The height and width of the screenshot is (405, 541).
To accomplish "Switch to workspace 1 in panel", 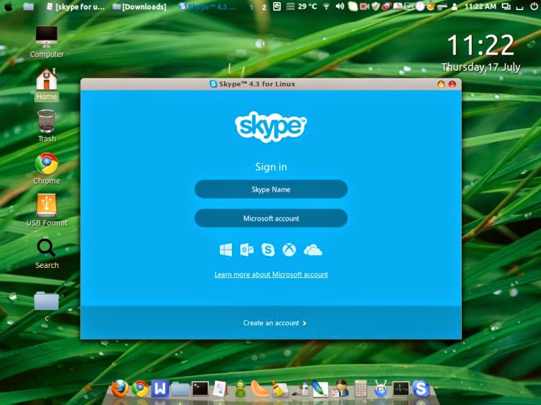I will point(251,7).
